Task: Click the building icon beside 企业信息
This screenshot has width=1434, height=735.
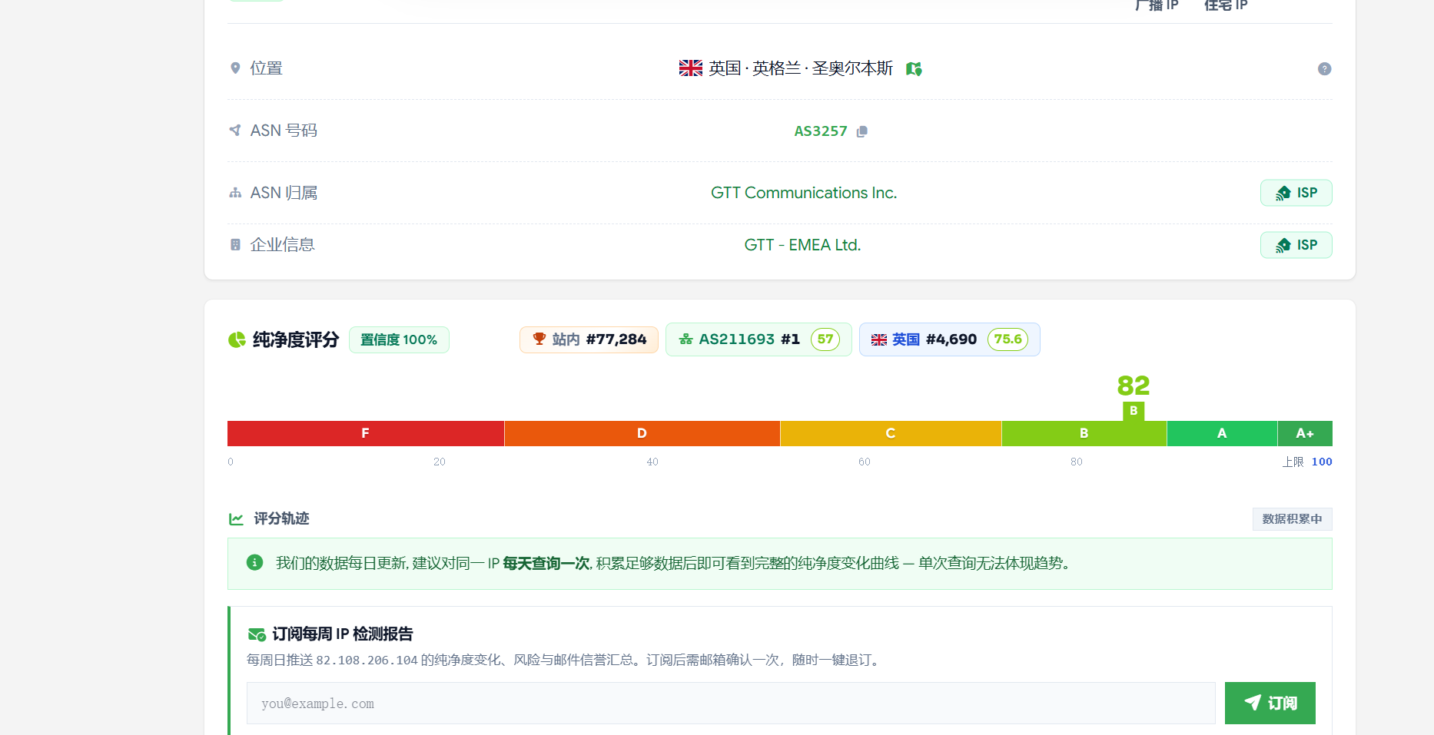Action: coord(235,245)
